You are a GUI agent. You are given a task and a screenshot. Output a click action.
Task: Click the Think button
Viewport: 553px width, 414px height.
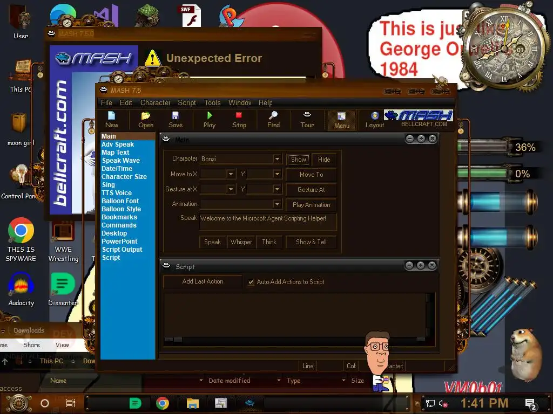coord(269,242)
